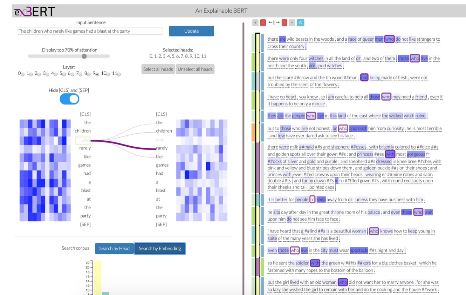Click 'children' in the right token list
Image resolution: width=466 pixels, height=295 pixels.
coord(164,131)
